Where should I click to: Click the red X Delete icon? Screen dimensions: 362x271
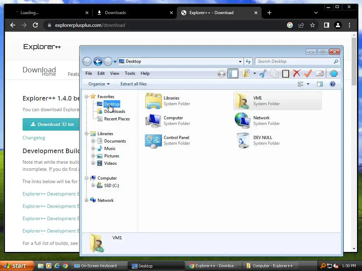tap(297, 73)
